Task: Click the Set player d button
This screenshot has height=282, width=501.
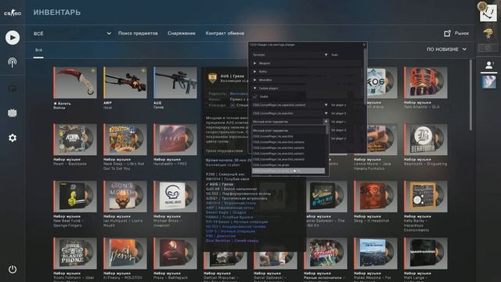Action: click(338, 130)
